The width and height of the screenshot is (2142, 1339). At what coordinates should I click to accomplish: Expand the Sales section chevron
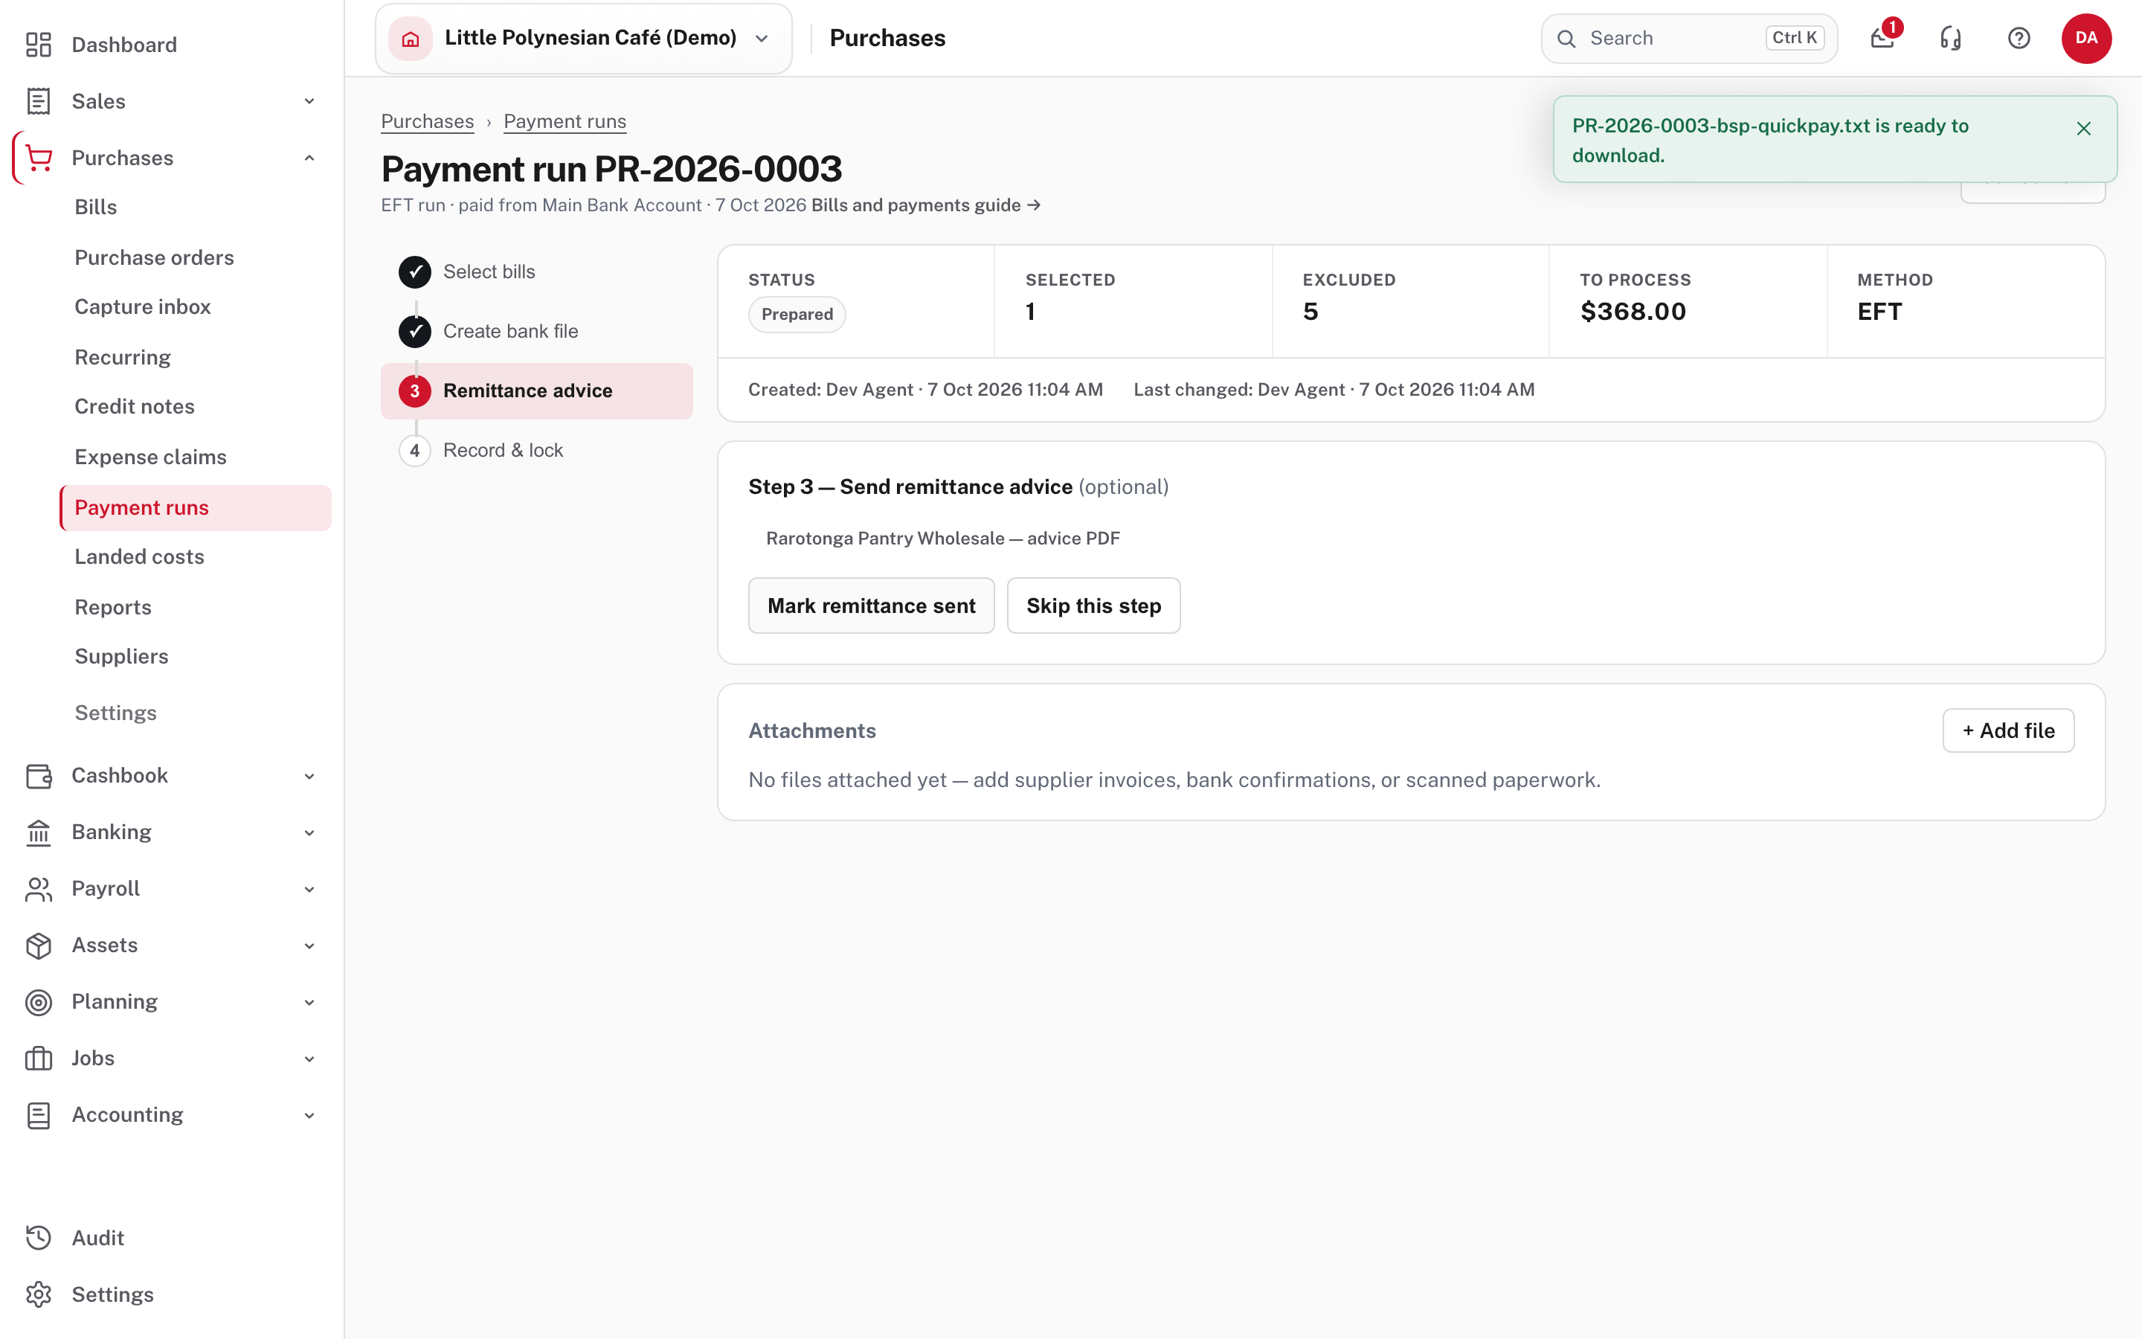pos(309,101)
